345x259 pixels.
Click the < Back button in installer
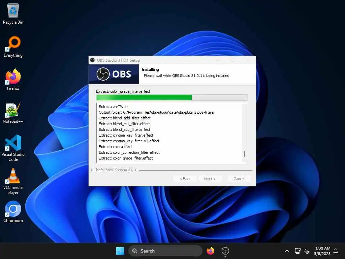(x=185, y=179)
